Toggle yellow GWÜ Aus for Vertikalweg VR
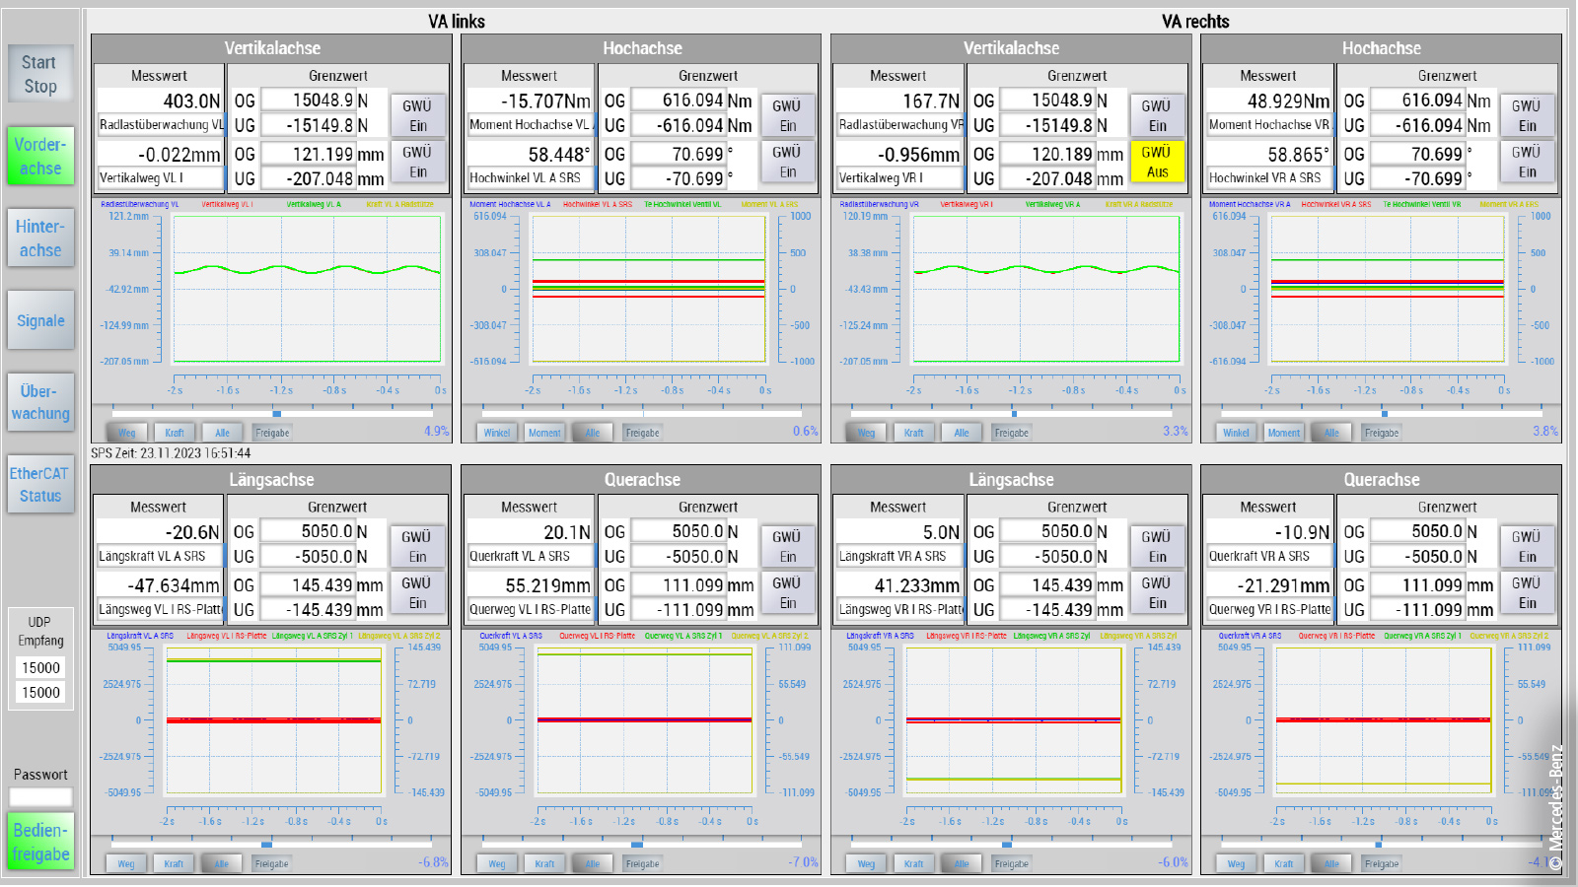The width and height of the screenshot is (1578, 887). point(1157,162)
